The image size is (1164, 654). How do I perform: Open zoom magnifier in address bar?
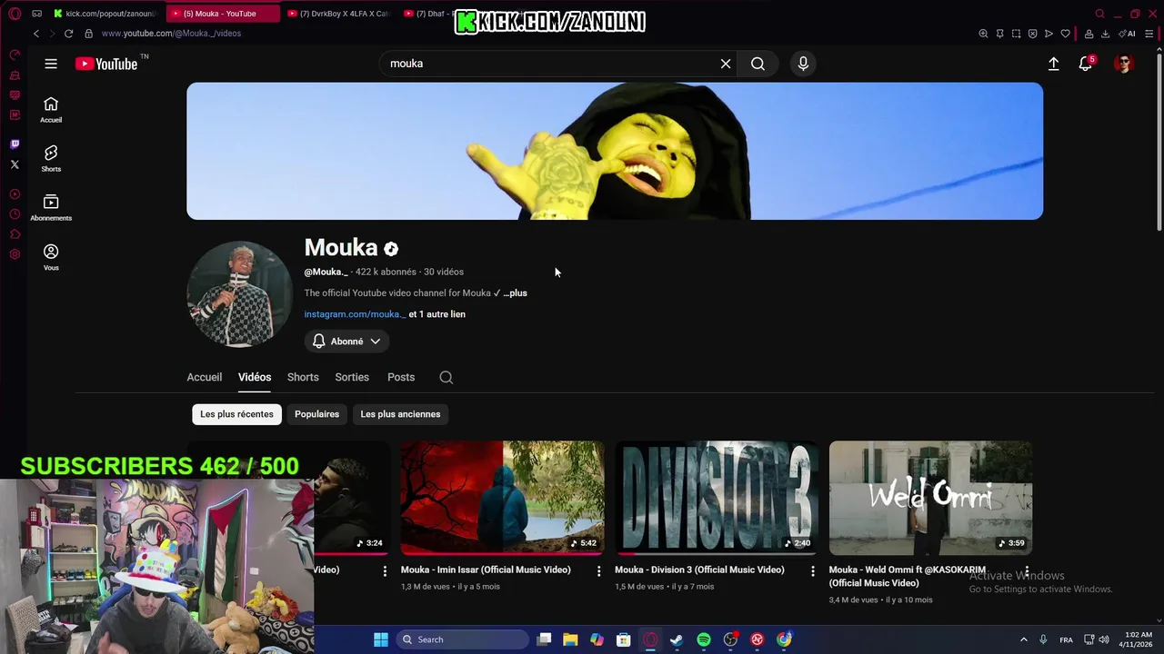(x=983, y=34)
